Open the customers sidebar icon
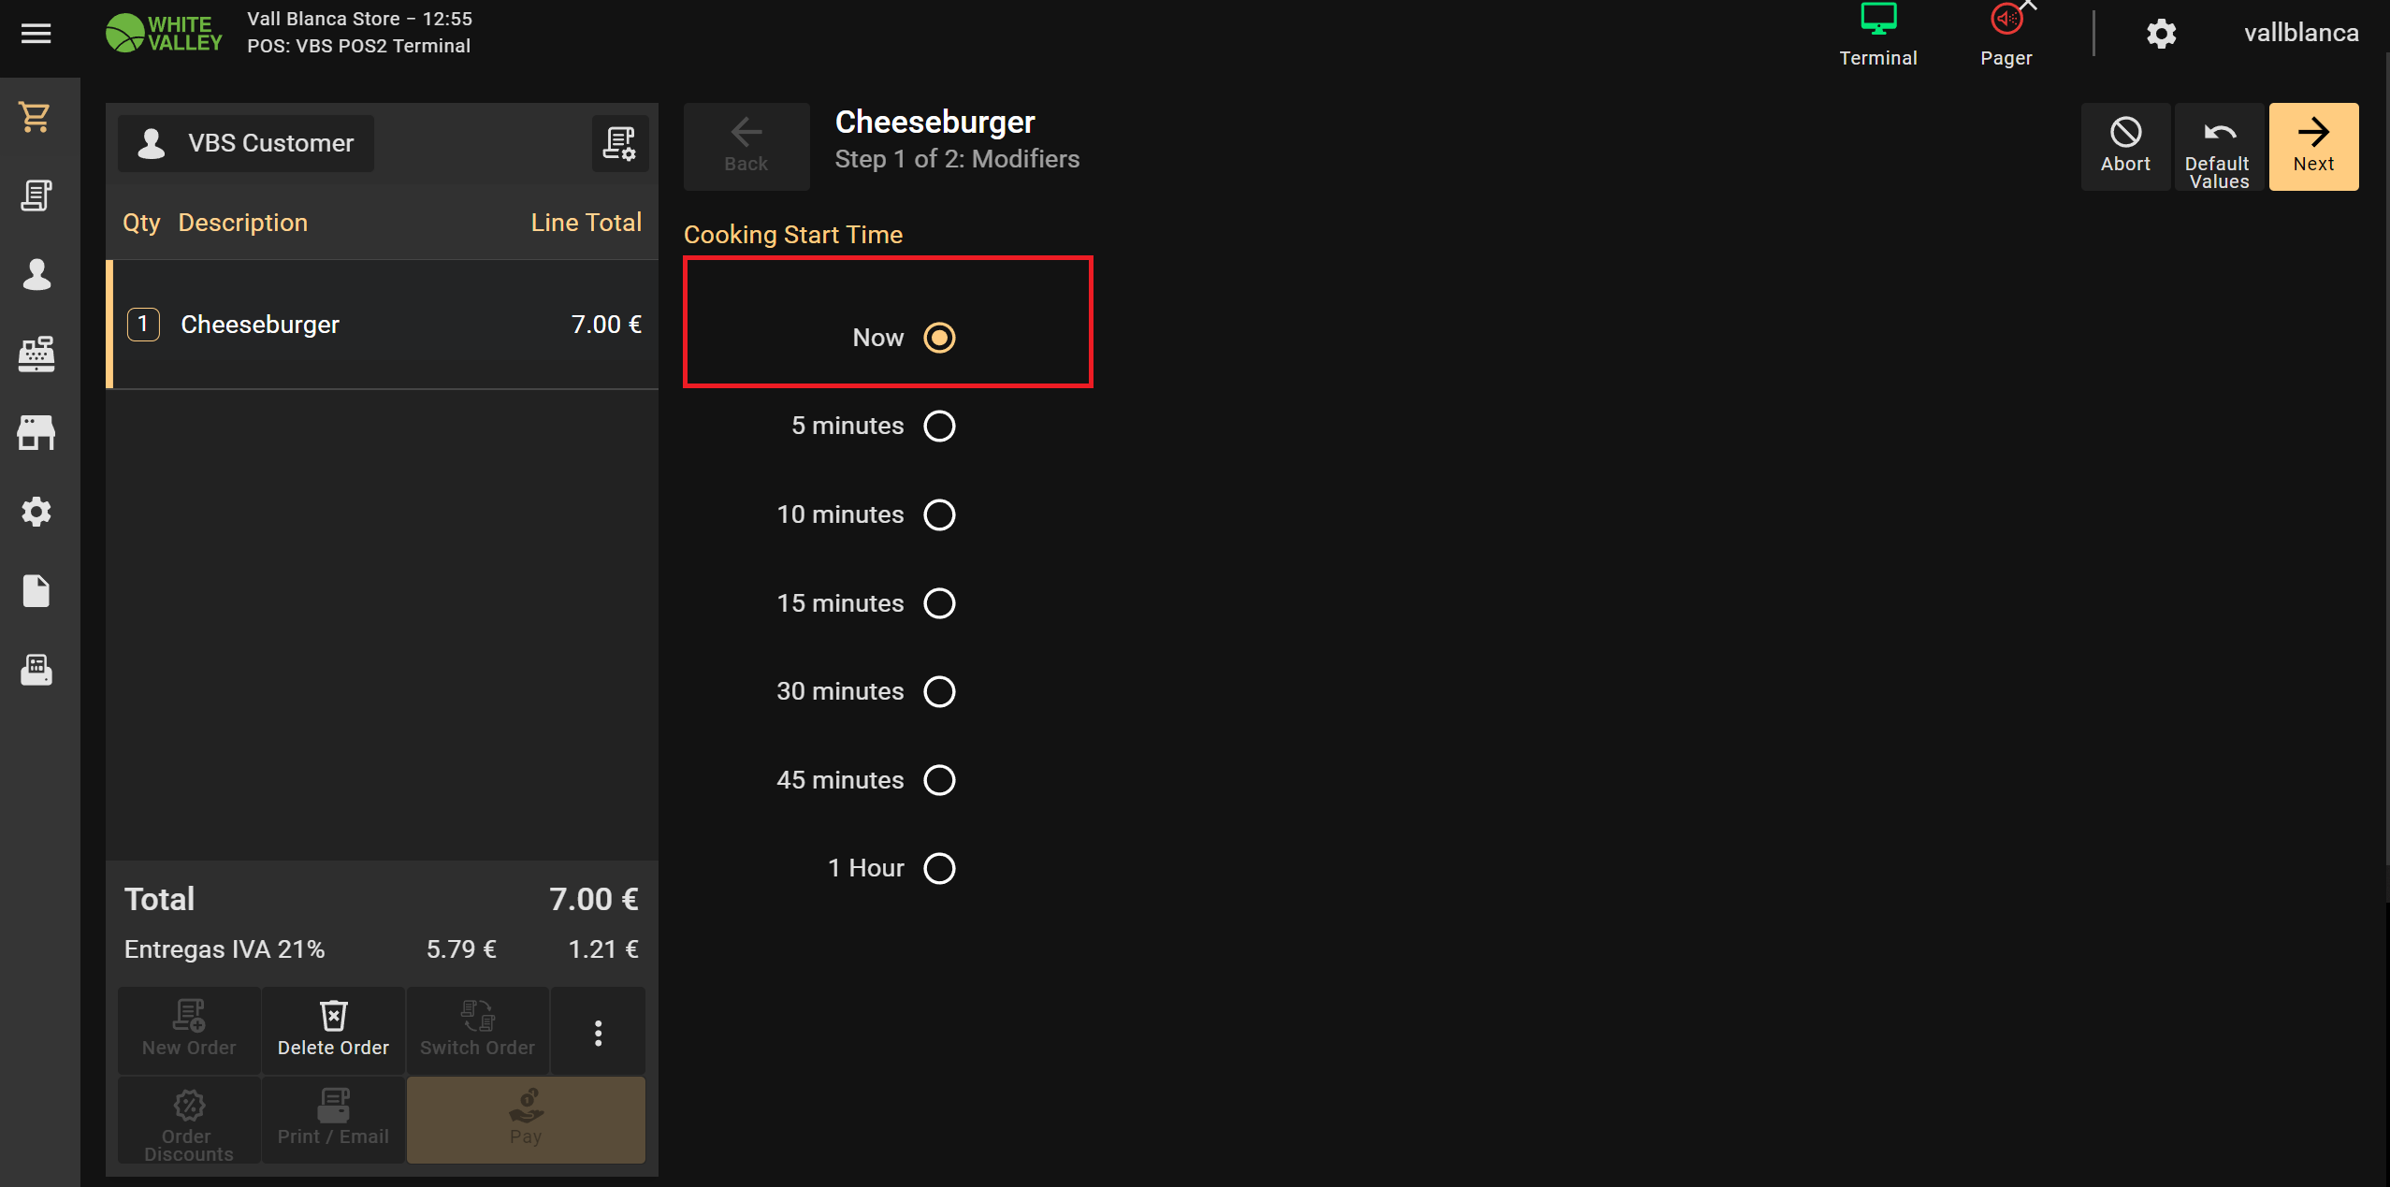The image size is (2390, 1187). pyautogui.click(x=36, y=274)
